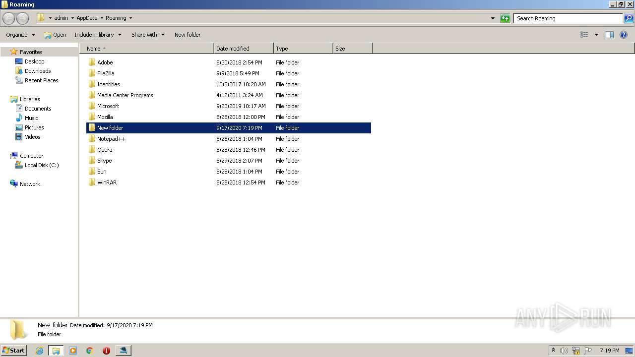Image resolution: width=635 pixels, height=357 pixels.
Task: Sort by Date modified column header
Action: click(244, 49)
